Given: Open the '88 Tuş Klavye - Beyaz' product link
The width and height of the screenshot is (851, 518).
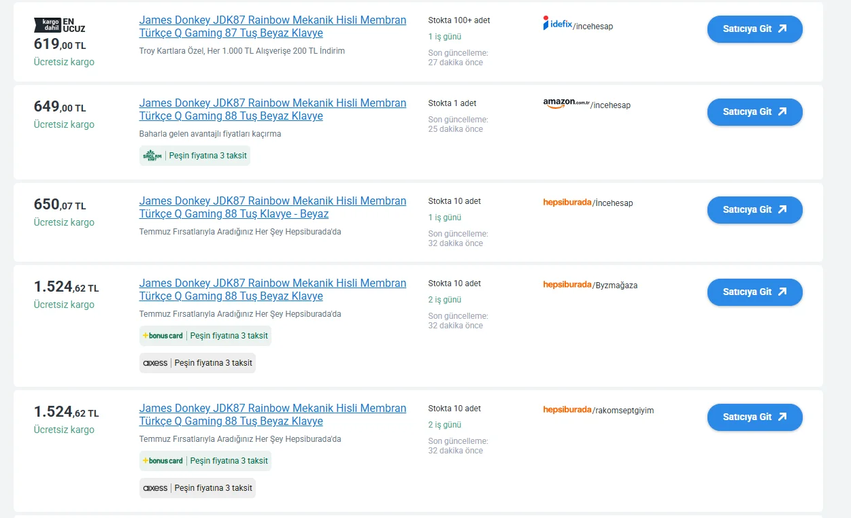Looking at the screenshot, I should coord(273,207).
